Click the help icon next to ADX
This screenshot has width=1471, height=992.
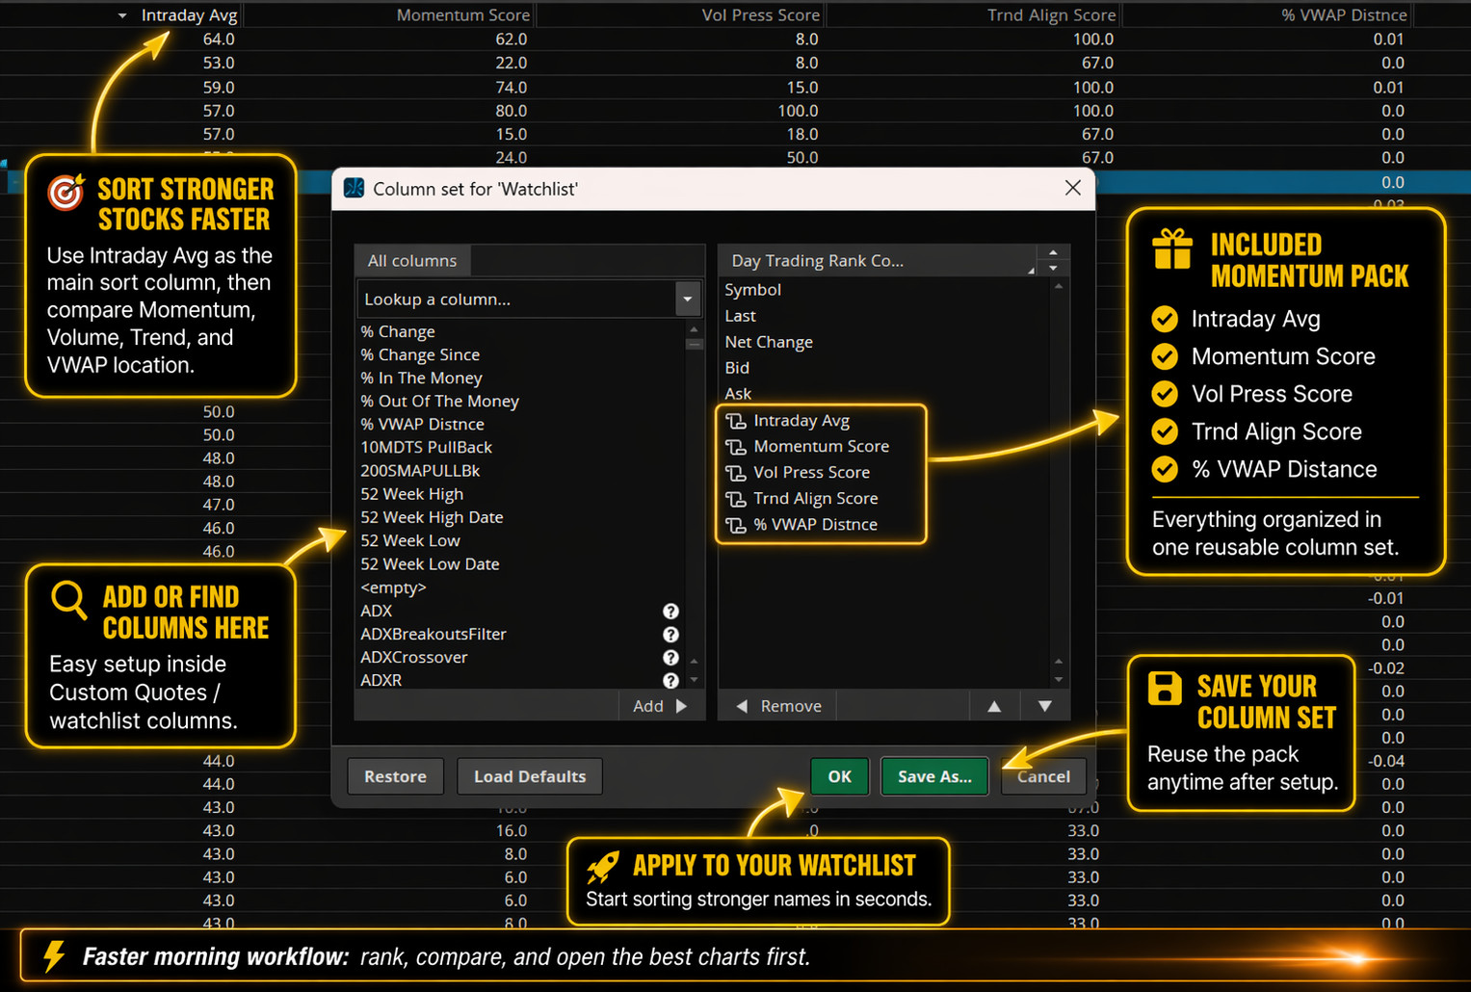670,612
